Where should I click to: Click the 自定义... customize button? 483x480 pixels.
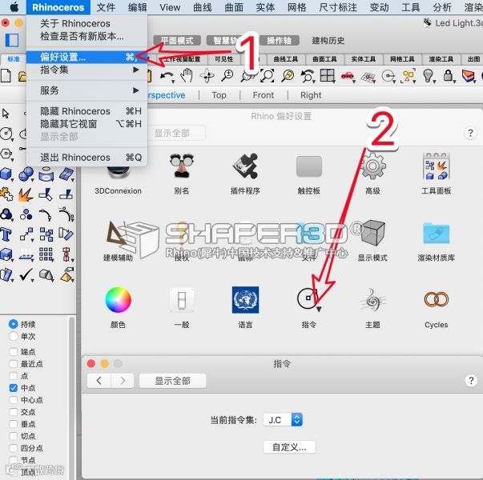point(289,447)
